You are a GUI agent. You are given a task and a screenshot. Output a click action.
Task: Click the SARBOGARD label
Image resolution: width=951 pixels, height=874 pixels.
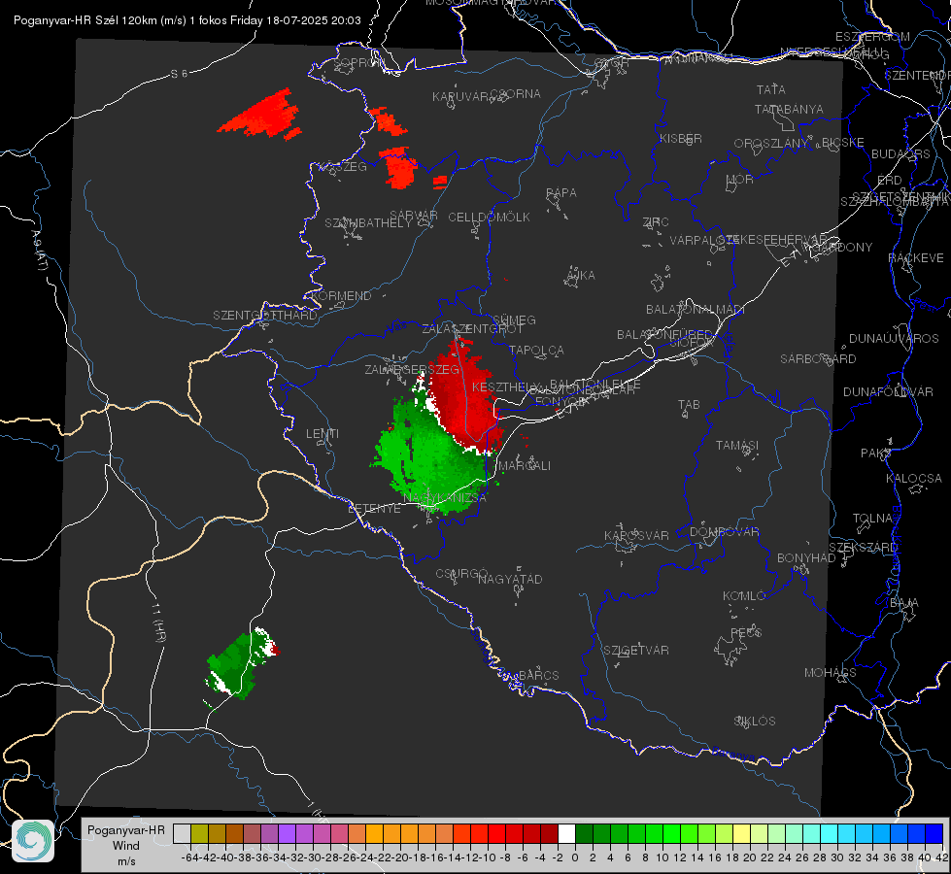point(818,359)
